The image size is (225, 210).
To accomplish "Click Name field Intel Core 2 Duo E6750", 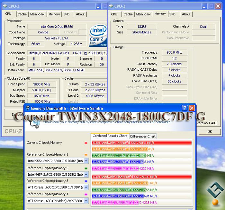I will pos(57,27).
